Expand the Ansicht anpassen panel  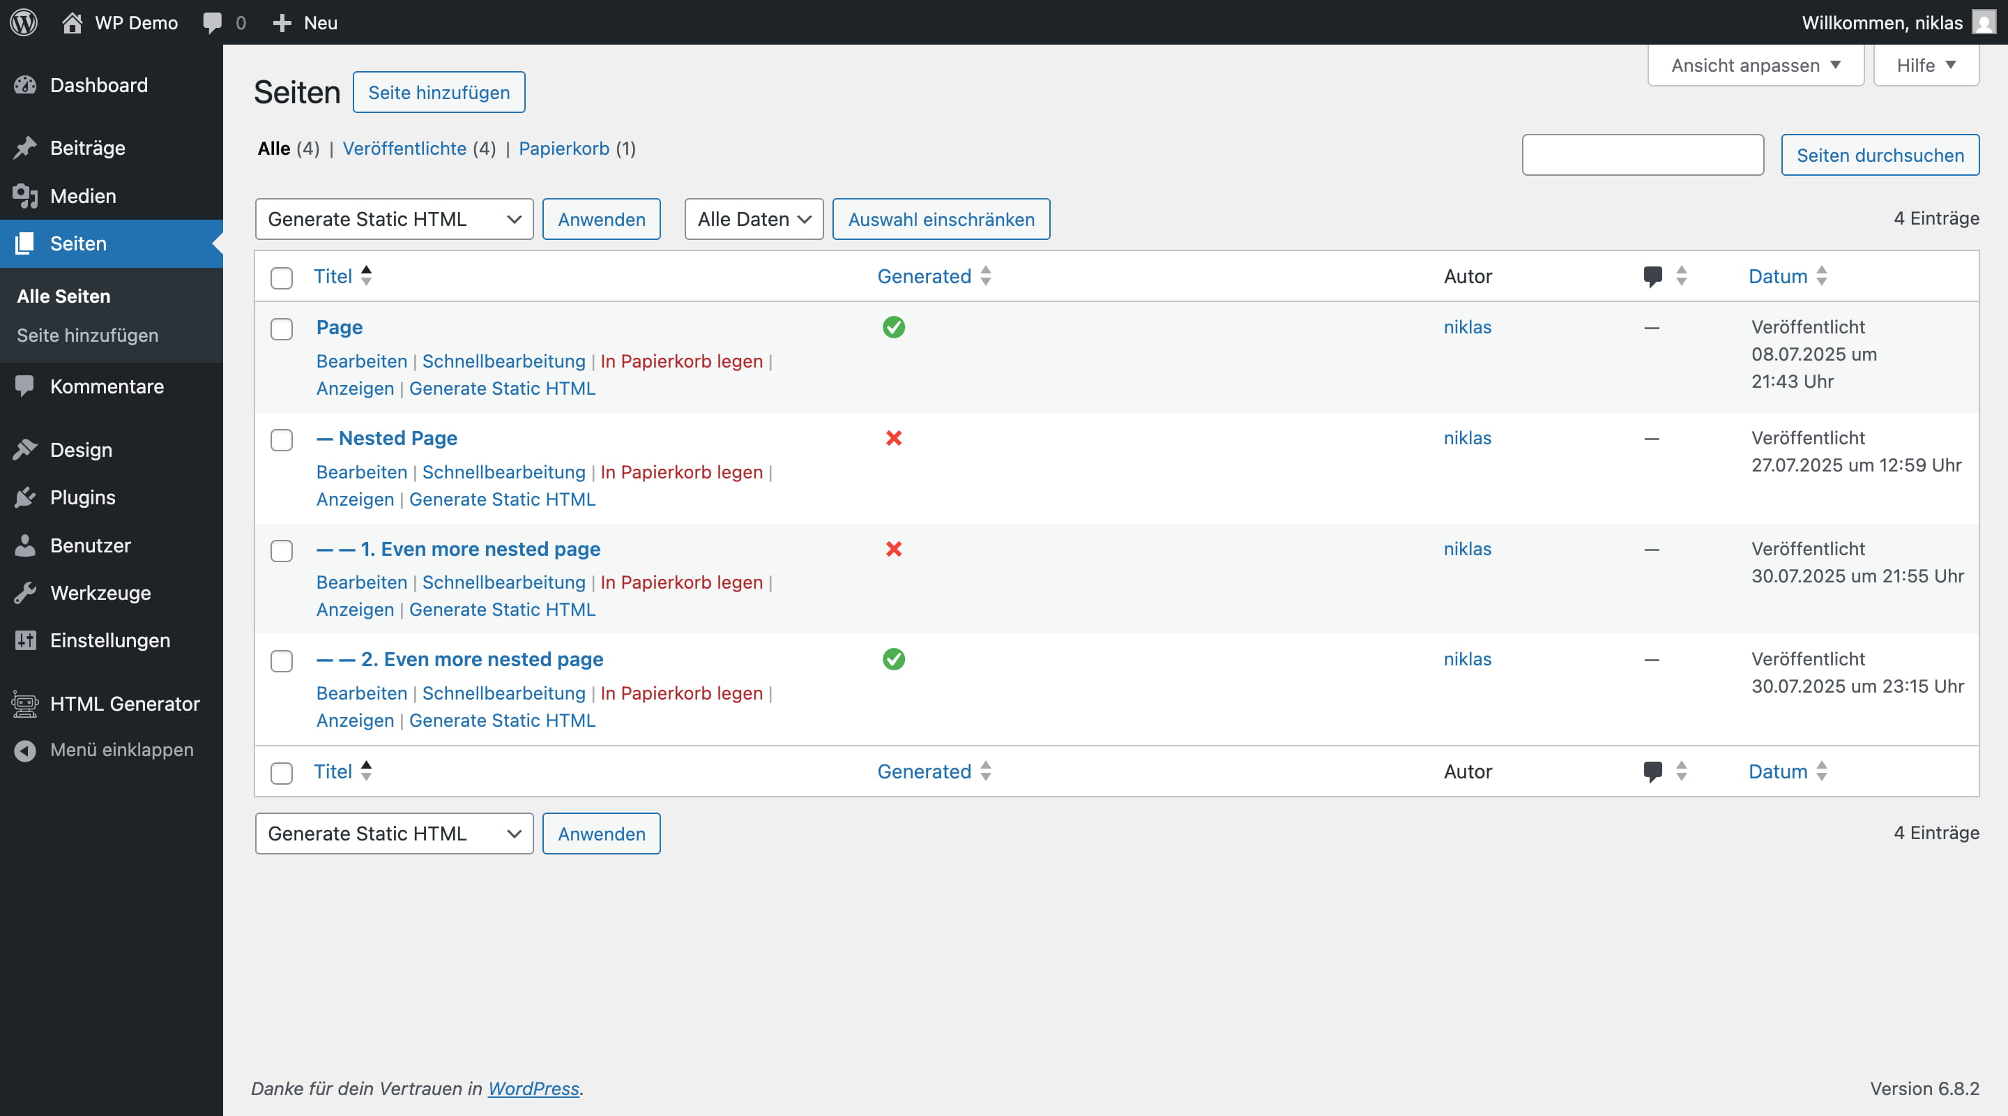coord(1755,66)
